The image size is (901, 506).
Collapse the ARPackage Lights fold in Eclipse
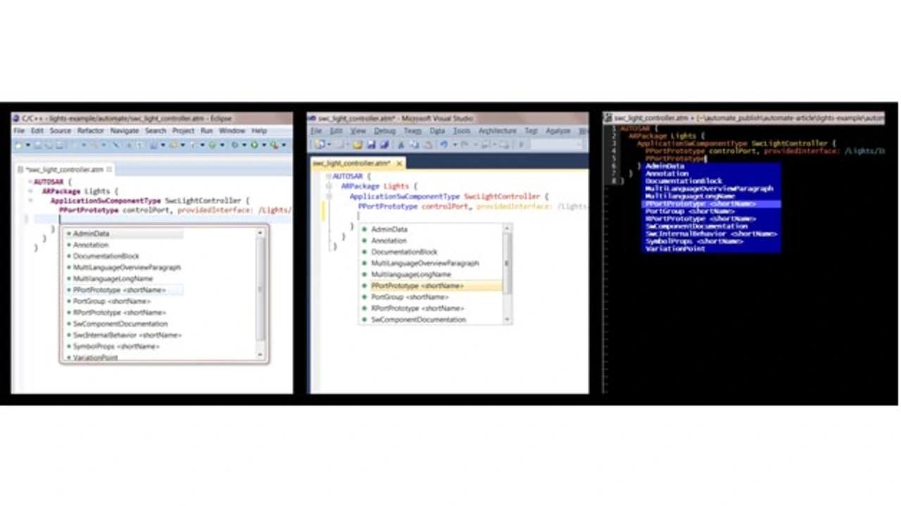tap(30, 191)
